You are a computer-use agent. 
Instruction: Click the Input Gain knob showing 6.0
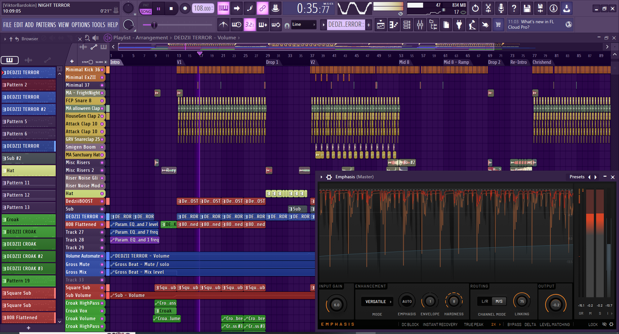(x=336, y=305)
